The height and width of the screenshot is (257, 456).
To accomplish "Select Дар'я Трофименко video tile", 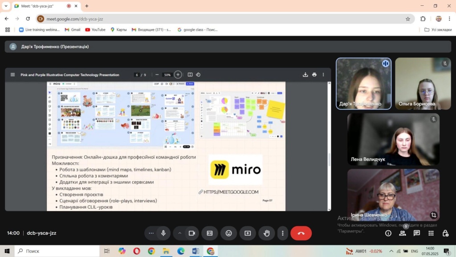I will [363, 83].
